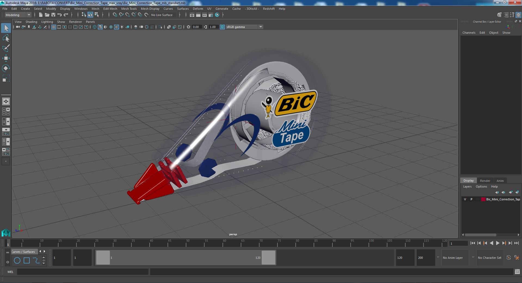Save scene with floppy disk icon

tap(53, 15)
